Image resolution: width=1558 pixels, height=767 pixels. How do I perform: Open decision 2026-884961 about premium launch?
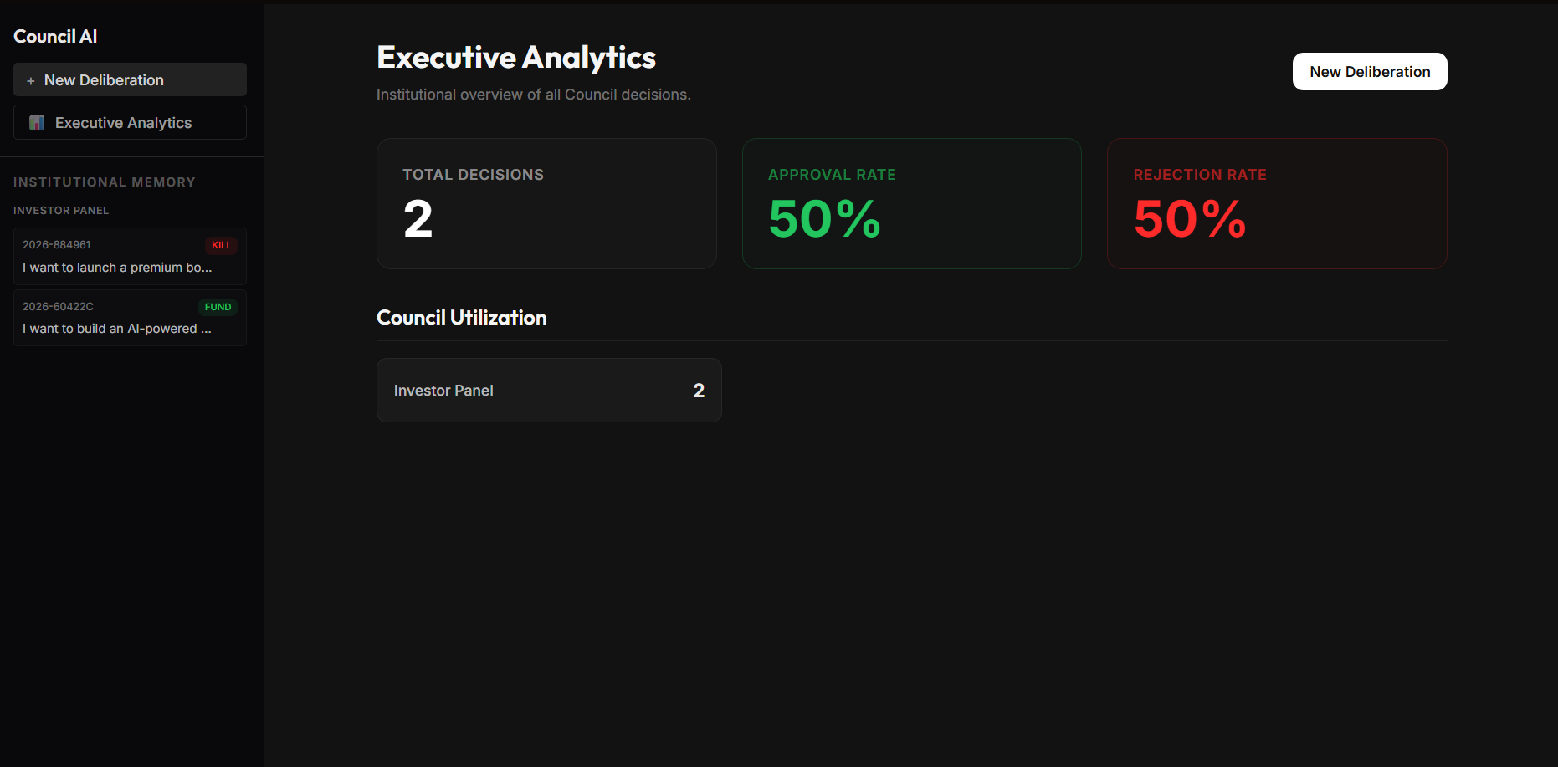[130, 256]
